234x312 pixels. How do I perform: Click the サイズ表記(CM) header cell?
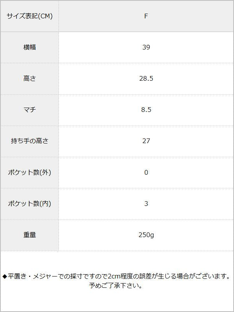point(30,16)
